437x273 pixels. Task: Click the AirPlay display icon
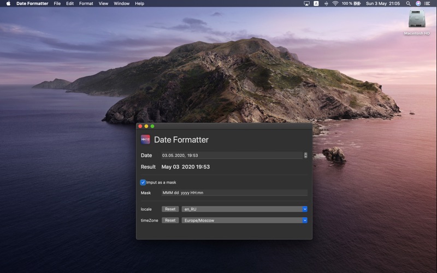pos(306,3)
